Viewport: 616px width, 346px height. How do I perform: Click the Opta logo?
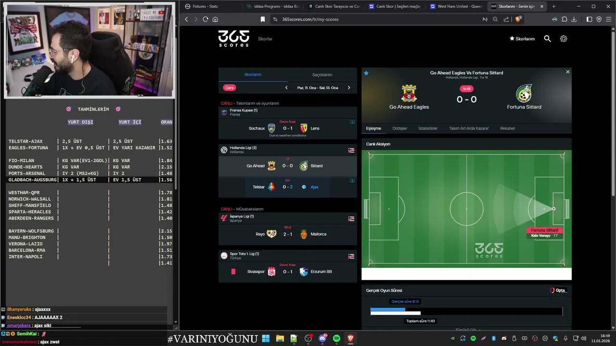tap(559, 290)
